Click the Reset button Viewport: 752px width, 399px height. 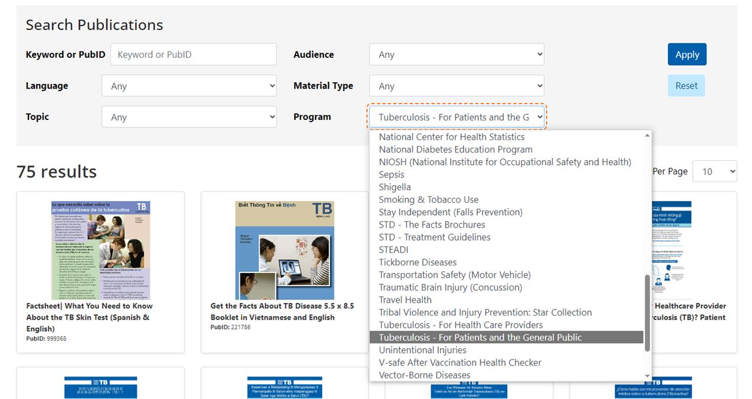686,86
